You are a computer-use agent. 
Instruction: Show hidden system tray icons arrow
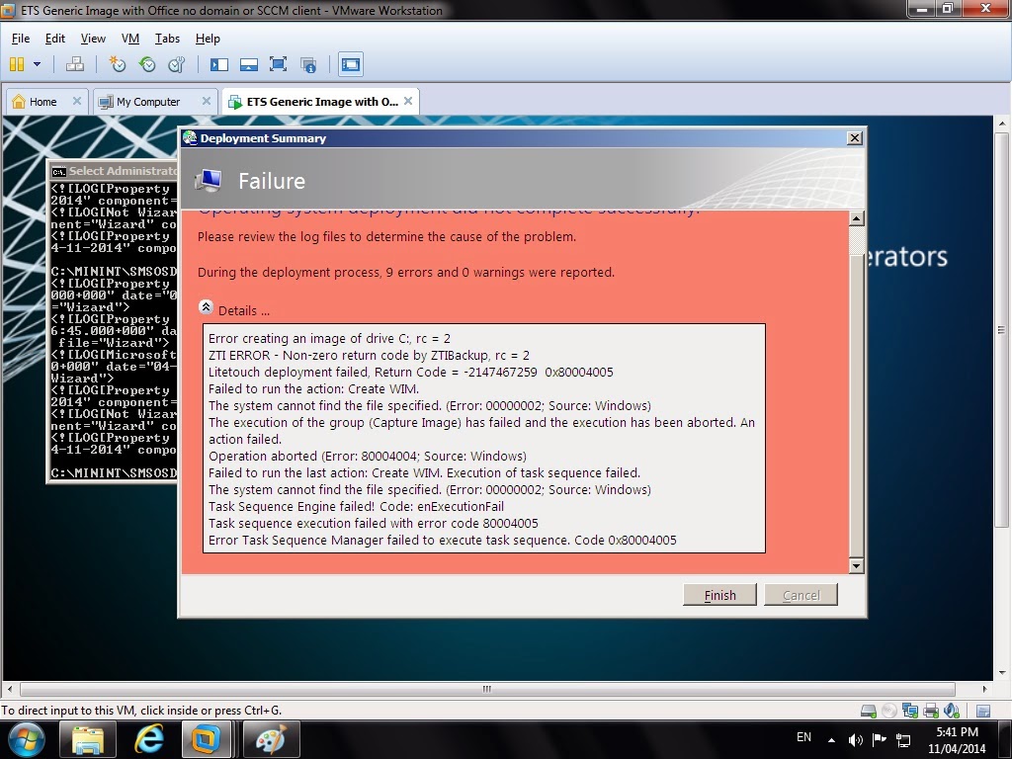(x=831, y=740)
